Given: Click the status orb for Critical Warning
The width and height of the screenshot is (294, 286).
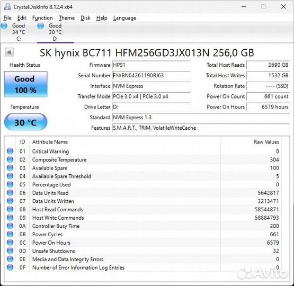Looking at the screenshot, I should tap(10, 151).
